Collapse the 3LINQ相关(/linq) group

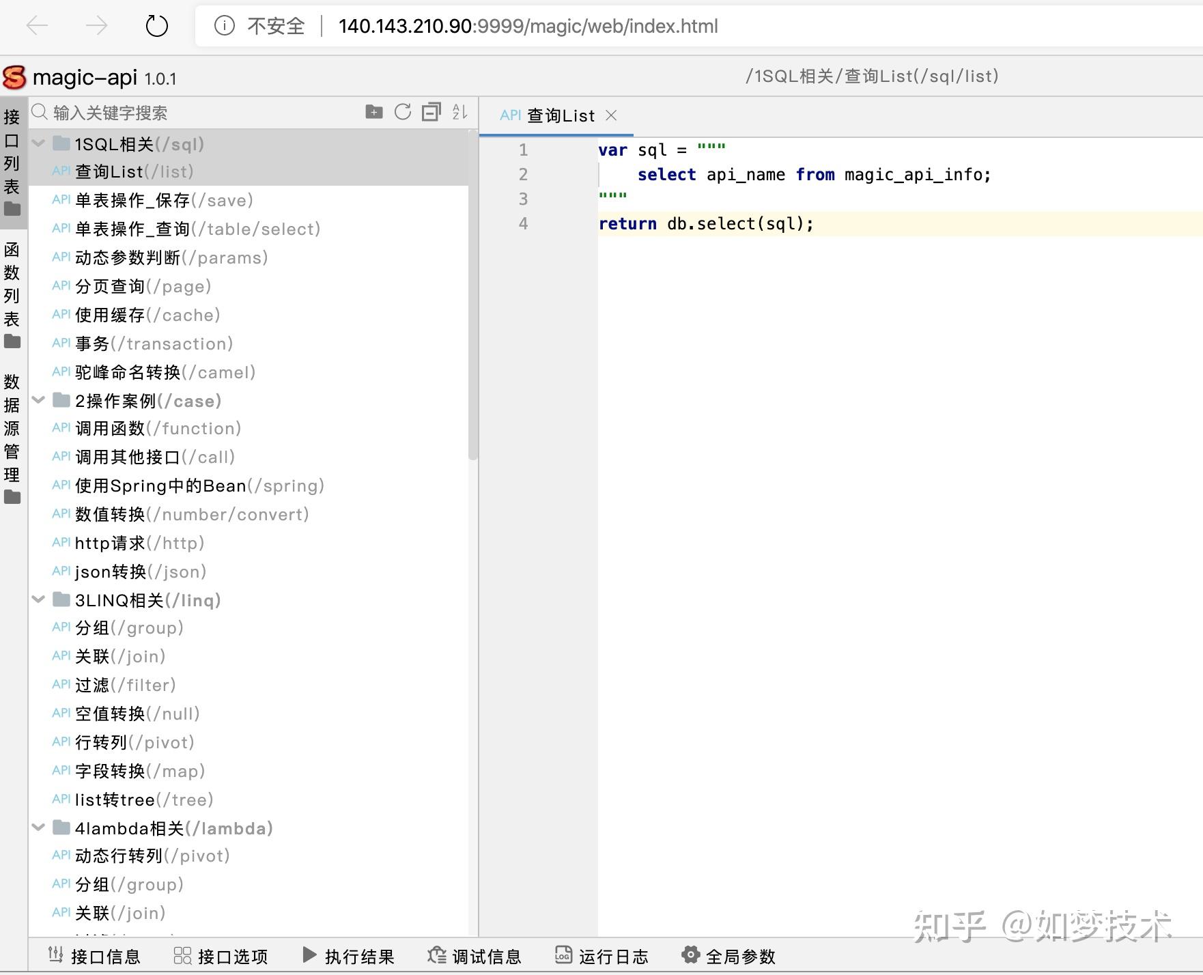[x=38, y=599]
